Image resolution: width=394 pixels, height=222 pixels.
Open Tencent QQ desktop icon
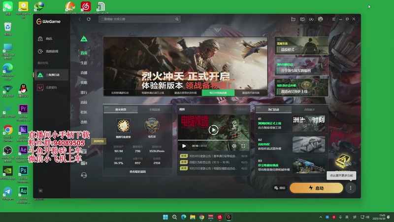(23, 91)
